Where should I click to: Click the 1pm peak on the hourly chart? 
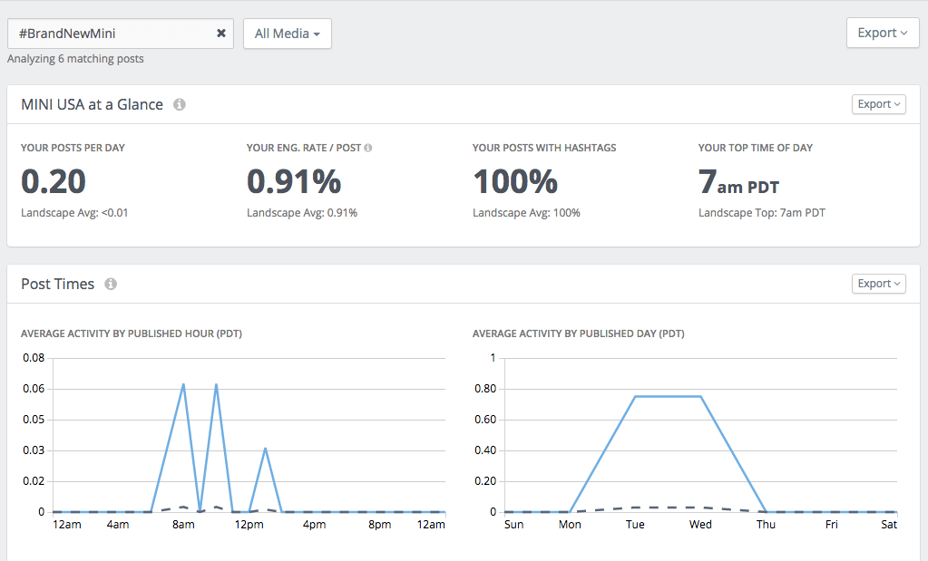point(265,449)
